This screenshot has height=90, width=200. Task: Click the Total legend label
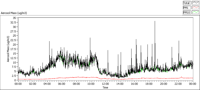tap(187, 3)
